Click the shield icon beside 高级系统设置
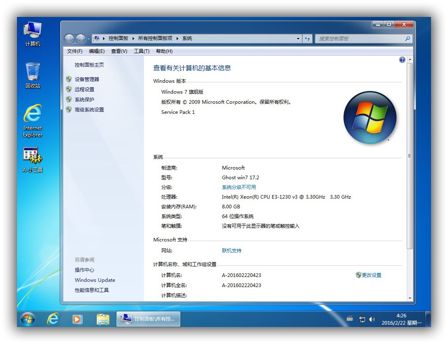Image resolution: width=448 pixels, height=344 pixels. [69, 109]
